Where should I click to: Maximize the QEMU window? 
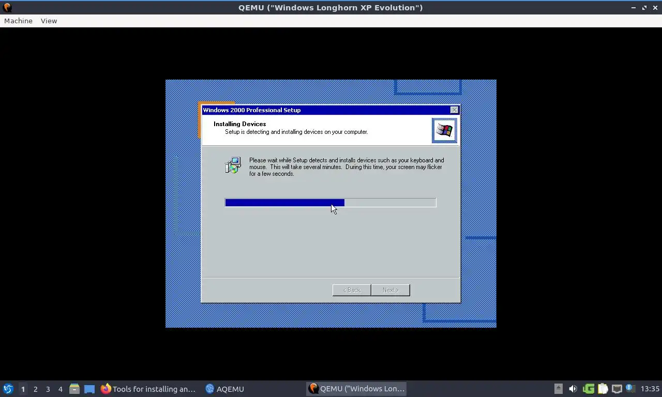[644, 8]
